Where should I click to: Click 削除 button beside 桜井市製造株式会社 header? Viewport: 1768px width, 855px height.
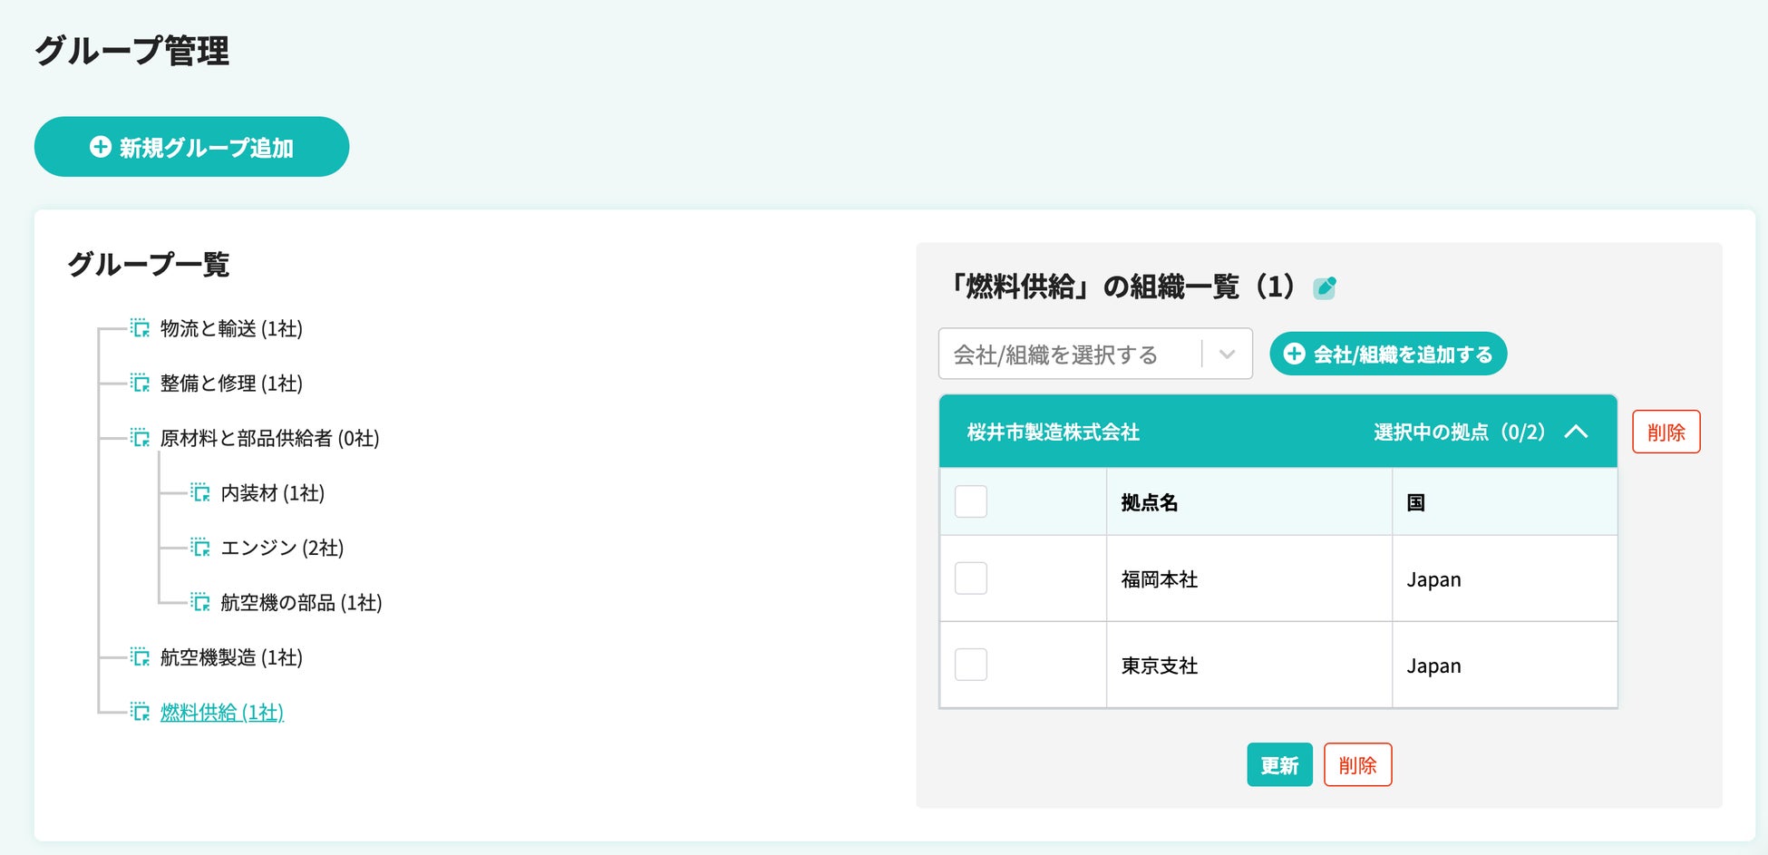point(1666,432)
